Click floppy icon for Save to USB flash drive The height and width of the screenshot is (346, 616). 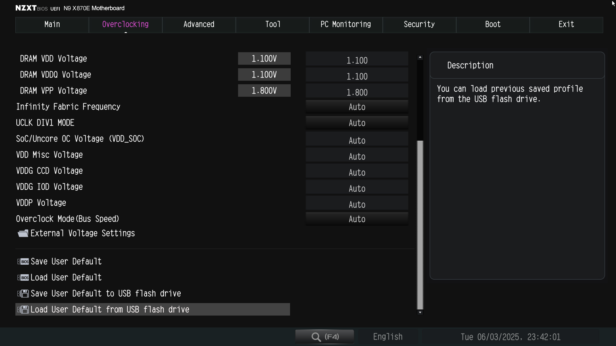[x=23, y=293]
